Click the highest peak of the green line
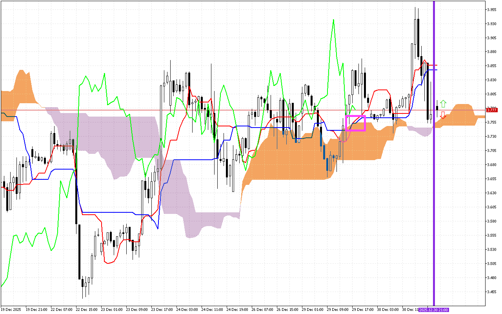This screenshot has height=314, width=502. 333,20
